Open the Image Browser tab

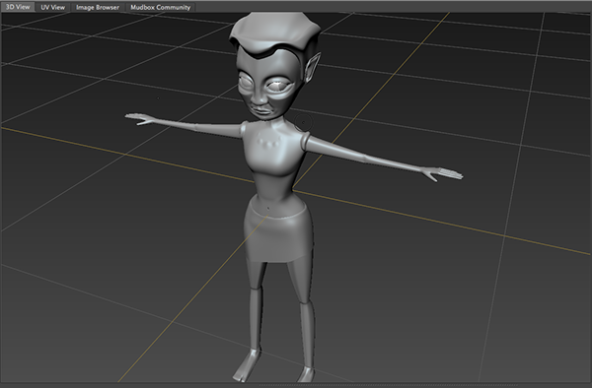tap(98, 7)
